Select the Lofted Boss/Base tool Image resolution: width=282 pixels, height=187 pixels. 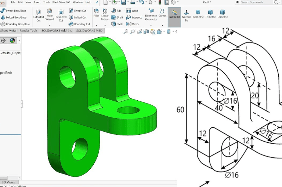tap(14, 18)
